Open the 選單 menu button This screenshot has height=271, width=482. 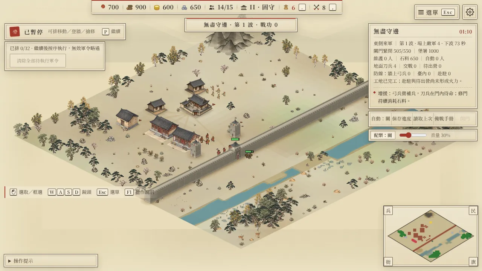(x=437, y=12)
